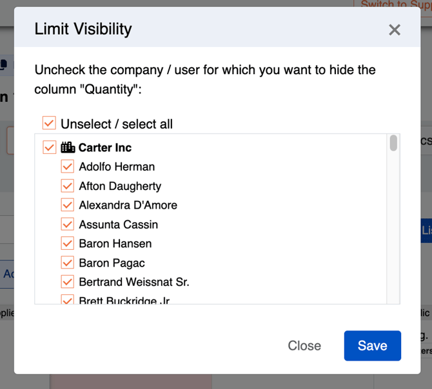Click the Baron Pagac name label
The height and width of the screenshot is (389, 432).
(x=112, y=263)
